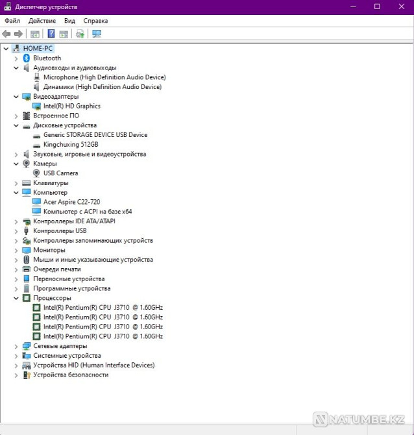Click the Клавиатуры keyboard icon
The image size is (414, 435).
[27, 183]
